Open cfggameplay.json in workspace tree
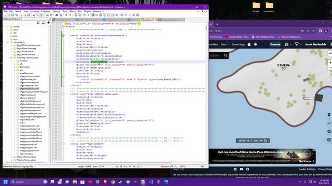Viewport: 332px width, 186px height. pos(29,95)
